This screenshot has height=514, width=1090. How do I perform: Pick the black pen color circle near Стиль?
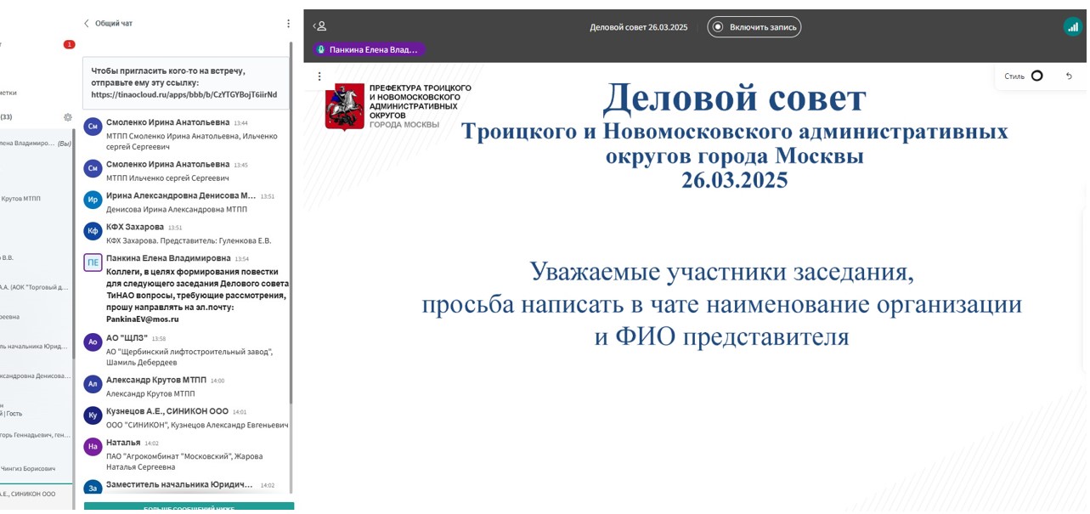point(1037,76)
